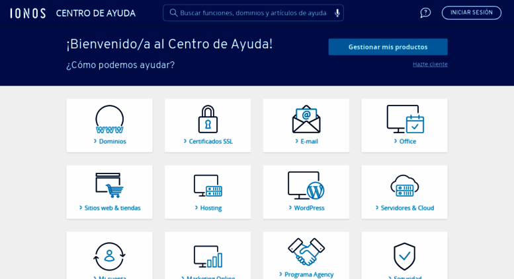Follow the Hazte cliente link
The width and height of the screenshot is (514, 279).
coord(430,65)
